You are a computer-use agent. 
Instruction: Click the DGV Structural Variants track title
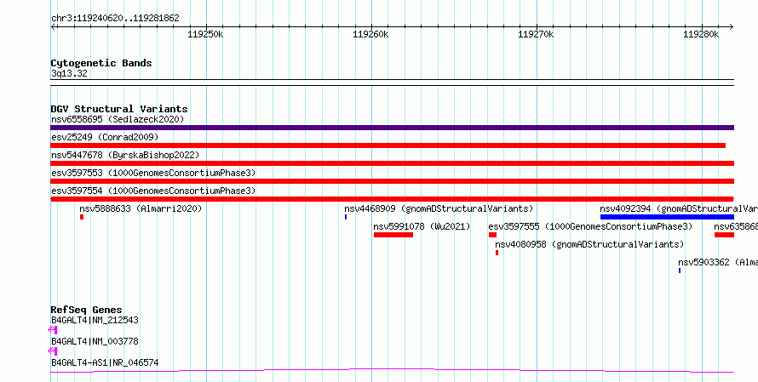[119, 109]
